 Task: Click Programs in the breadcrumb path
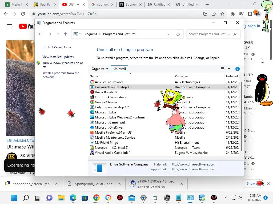pyautogui.click(x=90, y=34)
